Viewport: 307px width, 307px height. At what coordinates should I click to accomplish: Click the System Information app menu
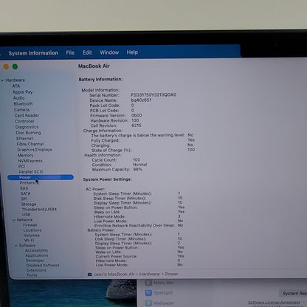click(33, 53)
